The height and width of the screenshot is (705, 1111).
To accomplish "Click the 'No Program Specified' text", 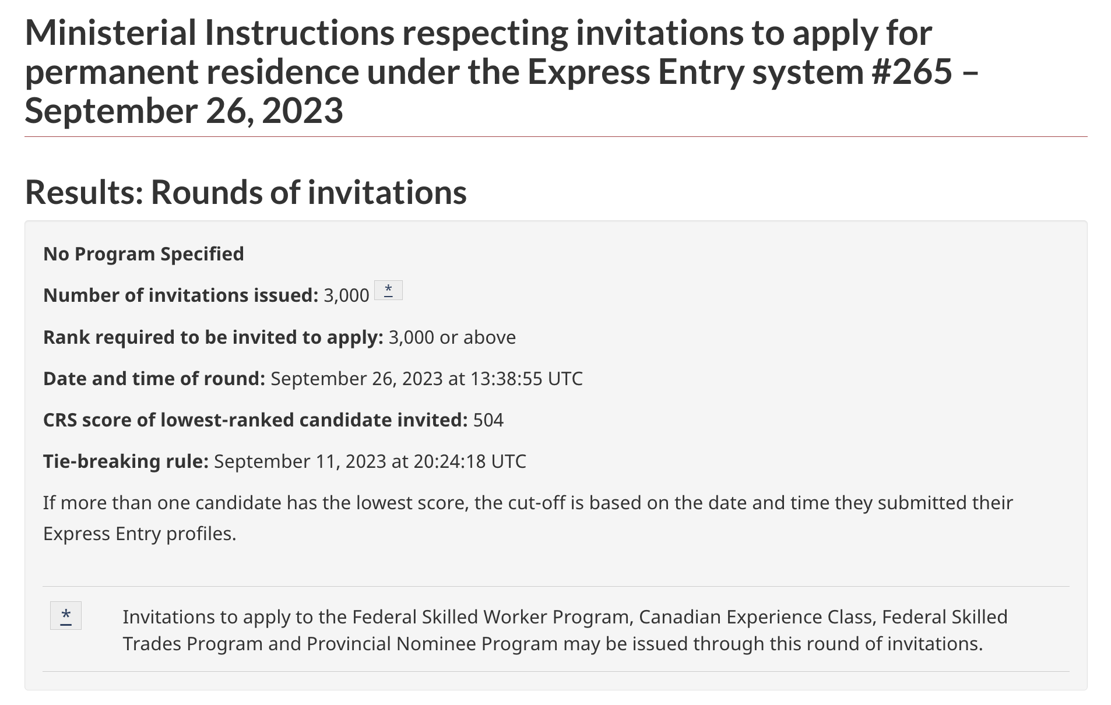I will (143, 254).
